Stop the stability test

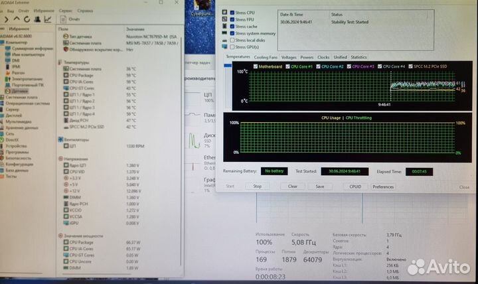click(x=258, y=186)
